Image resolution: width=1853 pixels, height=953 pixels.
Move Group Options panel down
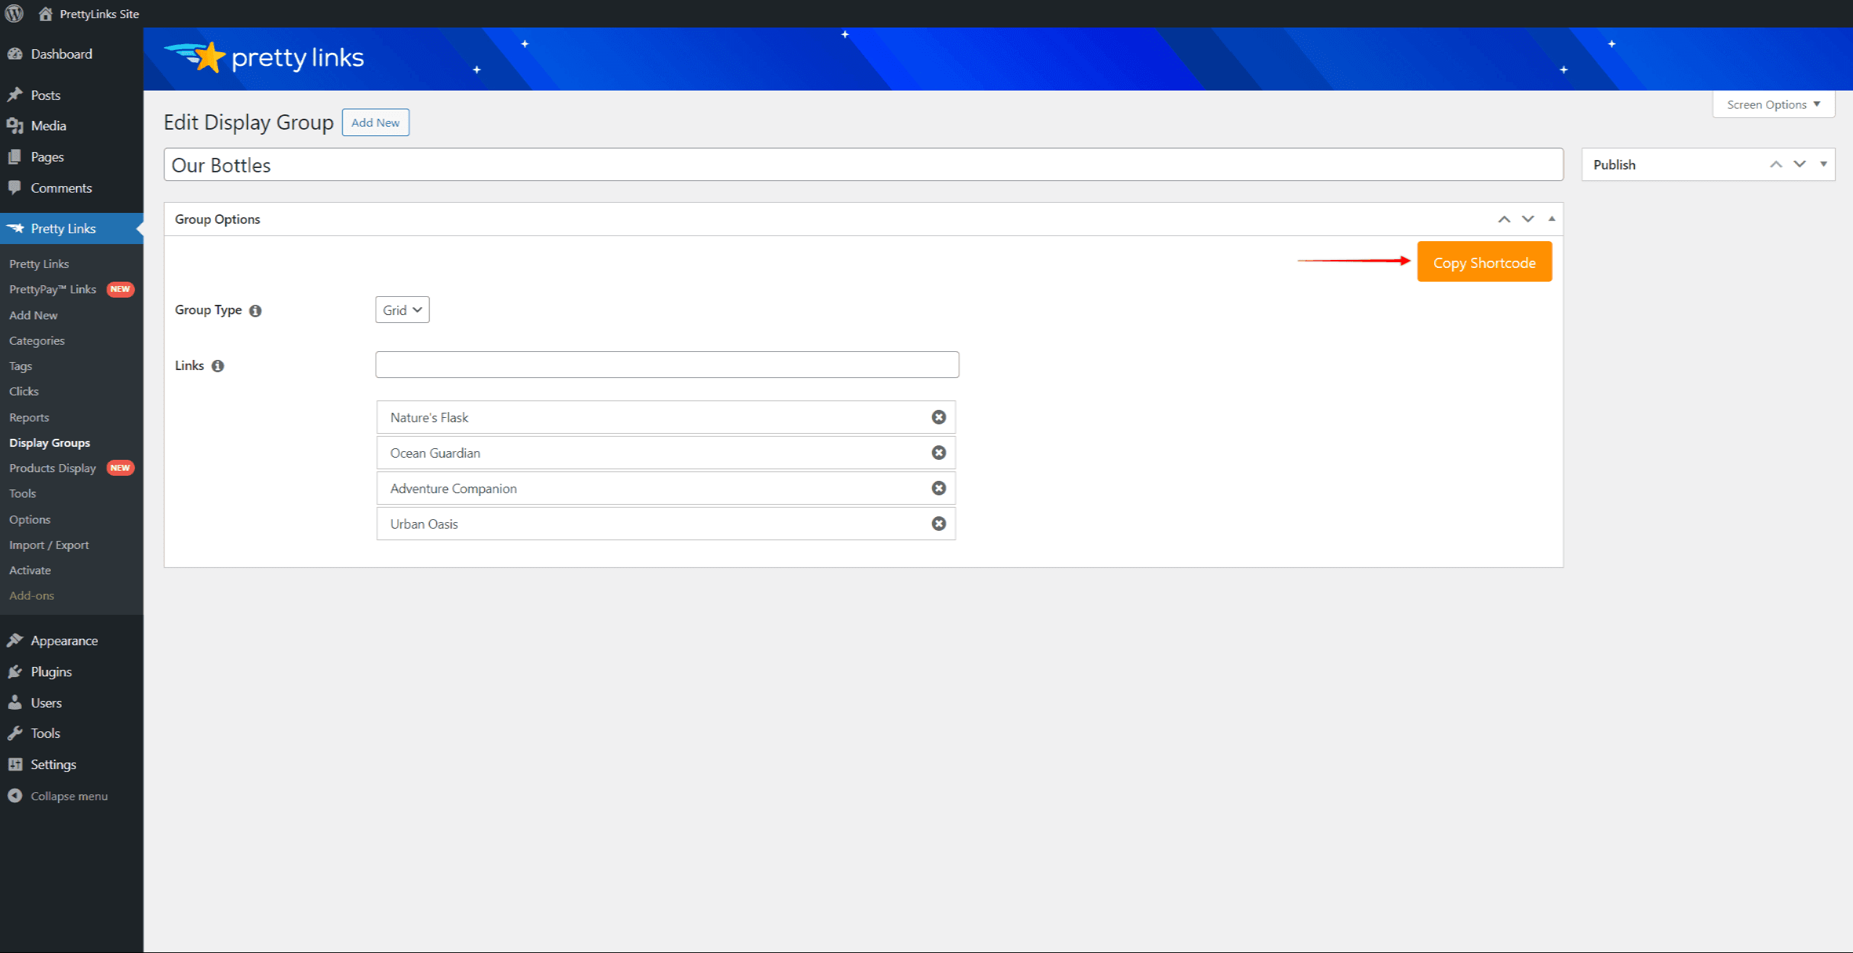point(1528,219)
